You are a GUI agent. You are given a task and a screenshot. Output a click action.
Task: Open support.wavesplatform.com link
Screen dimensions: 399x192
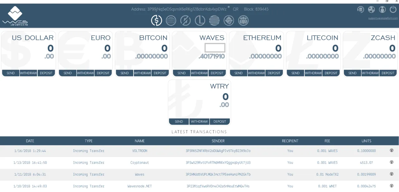click(x=383, y=18)
